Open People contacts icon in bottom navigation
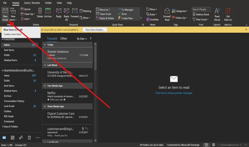The image size is (249, 147). coord(21,138)
